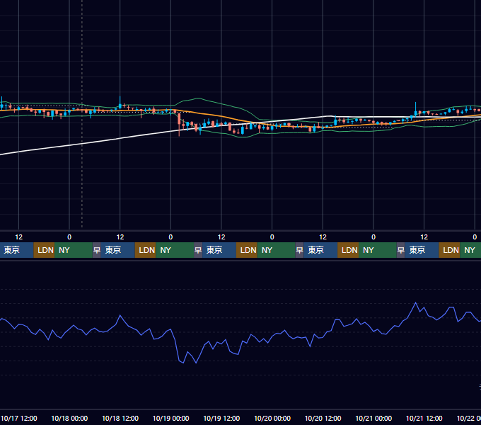Click the LDN session block on 10/21
The image size is (481, 425).
pos(449,250)
